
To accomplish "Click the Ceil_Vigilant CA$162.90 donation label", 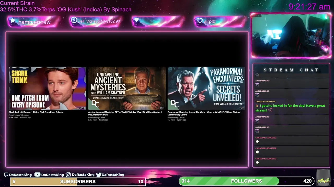I will point(99,21).
